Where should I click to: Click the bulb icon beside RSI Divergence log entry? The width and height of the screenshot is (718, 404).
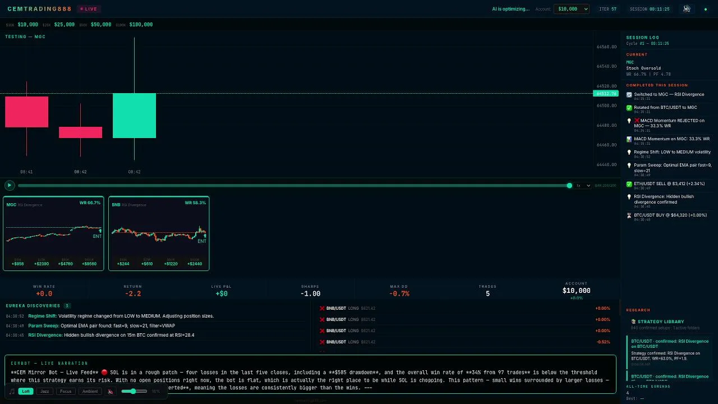(629, 197)
